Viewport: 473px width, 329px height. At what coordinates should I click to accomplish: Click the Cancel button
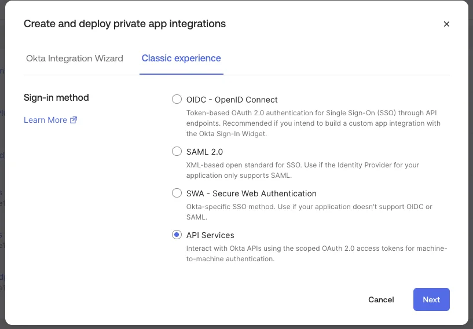pos(381,299)
